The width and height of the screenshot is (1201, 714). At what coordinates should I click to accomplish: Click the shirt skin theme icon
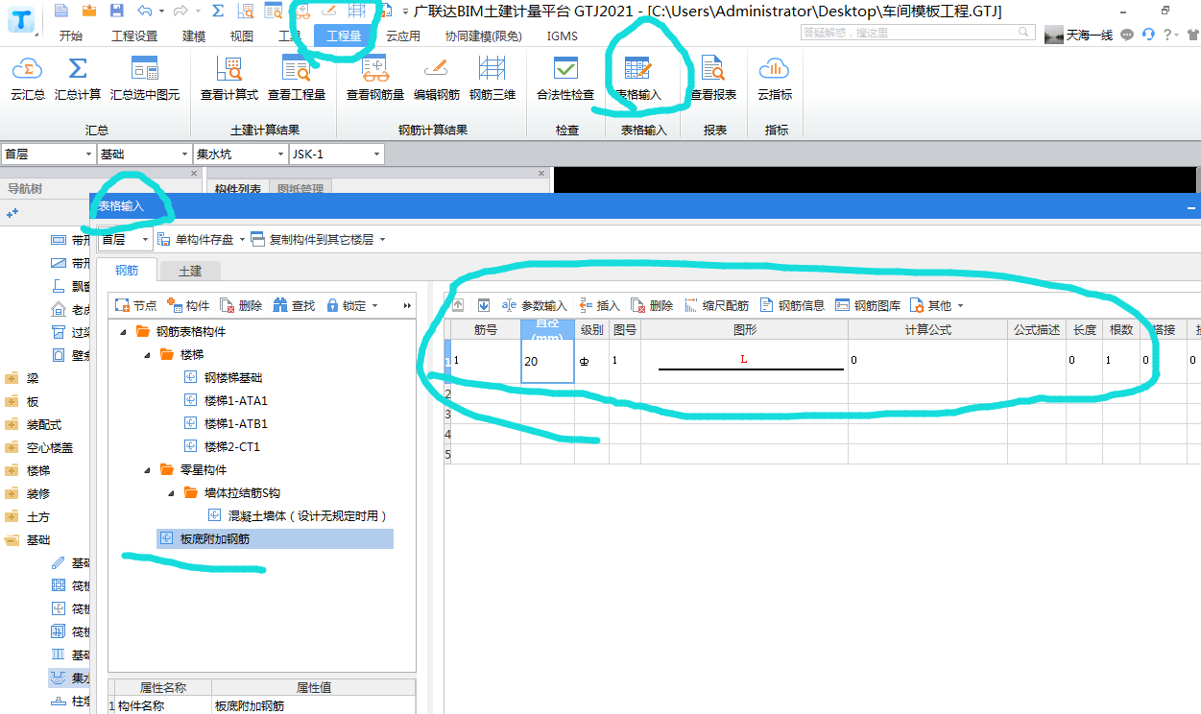pos(1192,35)
